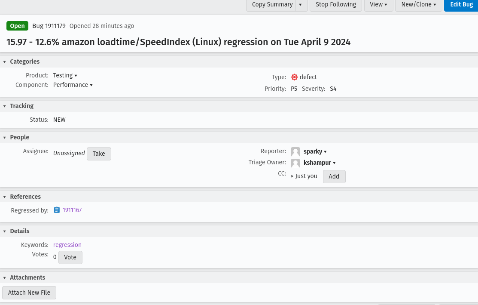Click kshampur's triage owner avatar
Screen dimensions: 478x305
coord(295,163)
